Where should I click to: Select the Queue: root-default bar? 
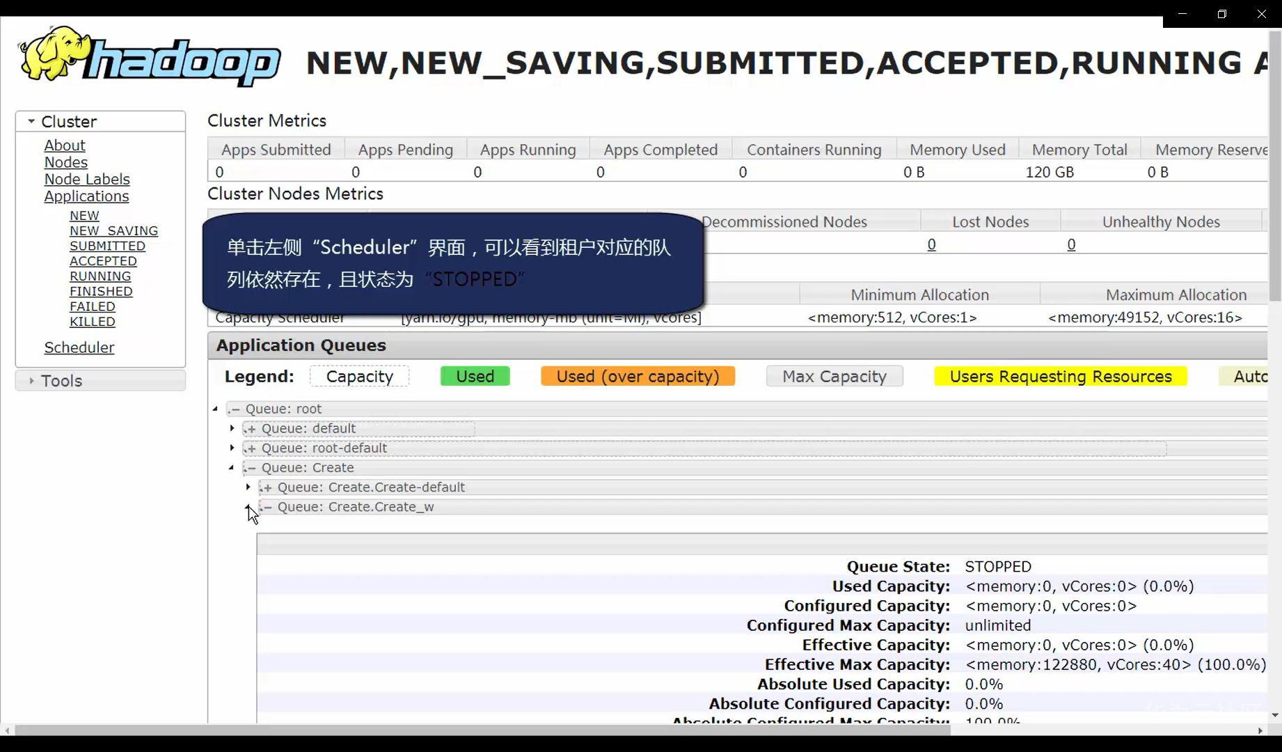tap(704, 448)
